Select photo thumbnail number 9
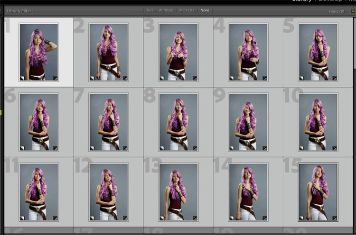The image size is (356, 235). click(248, 122)
